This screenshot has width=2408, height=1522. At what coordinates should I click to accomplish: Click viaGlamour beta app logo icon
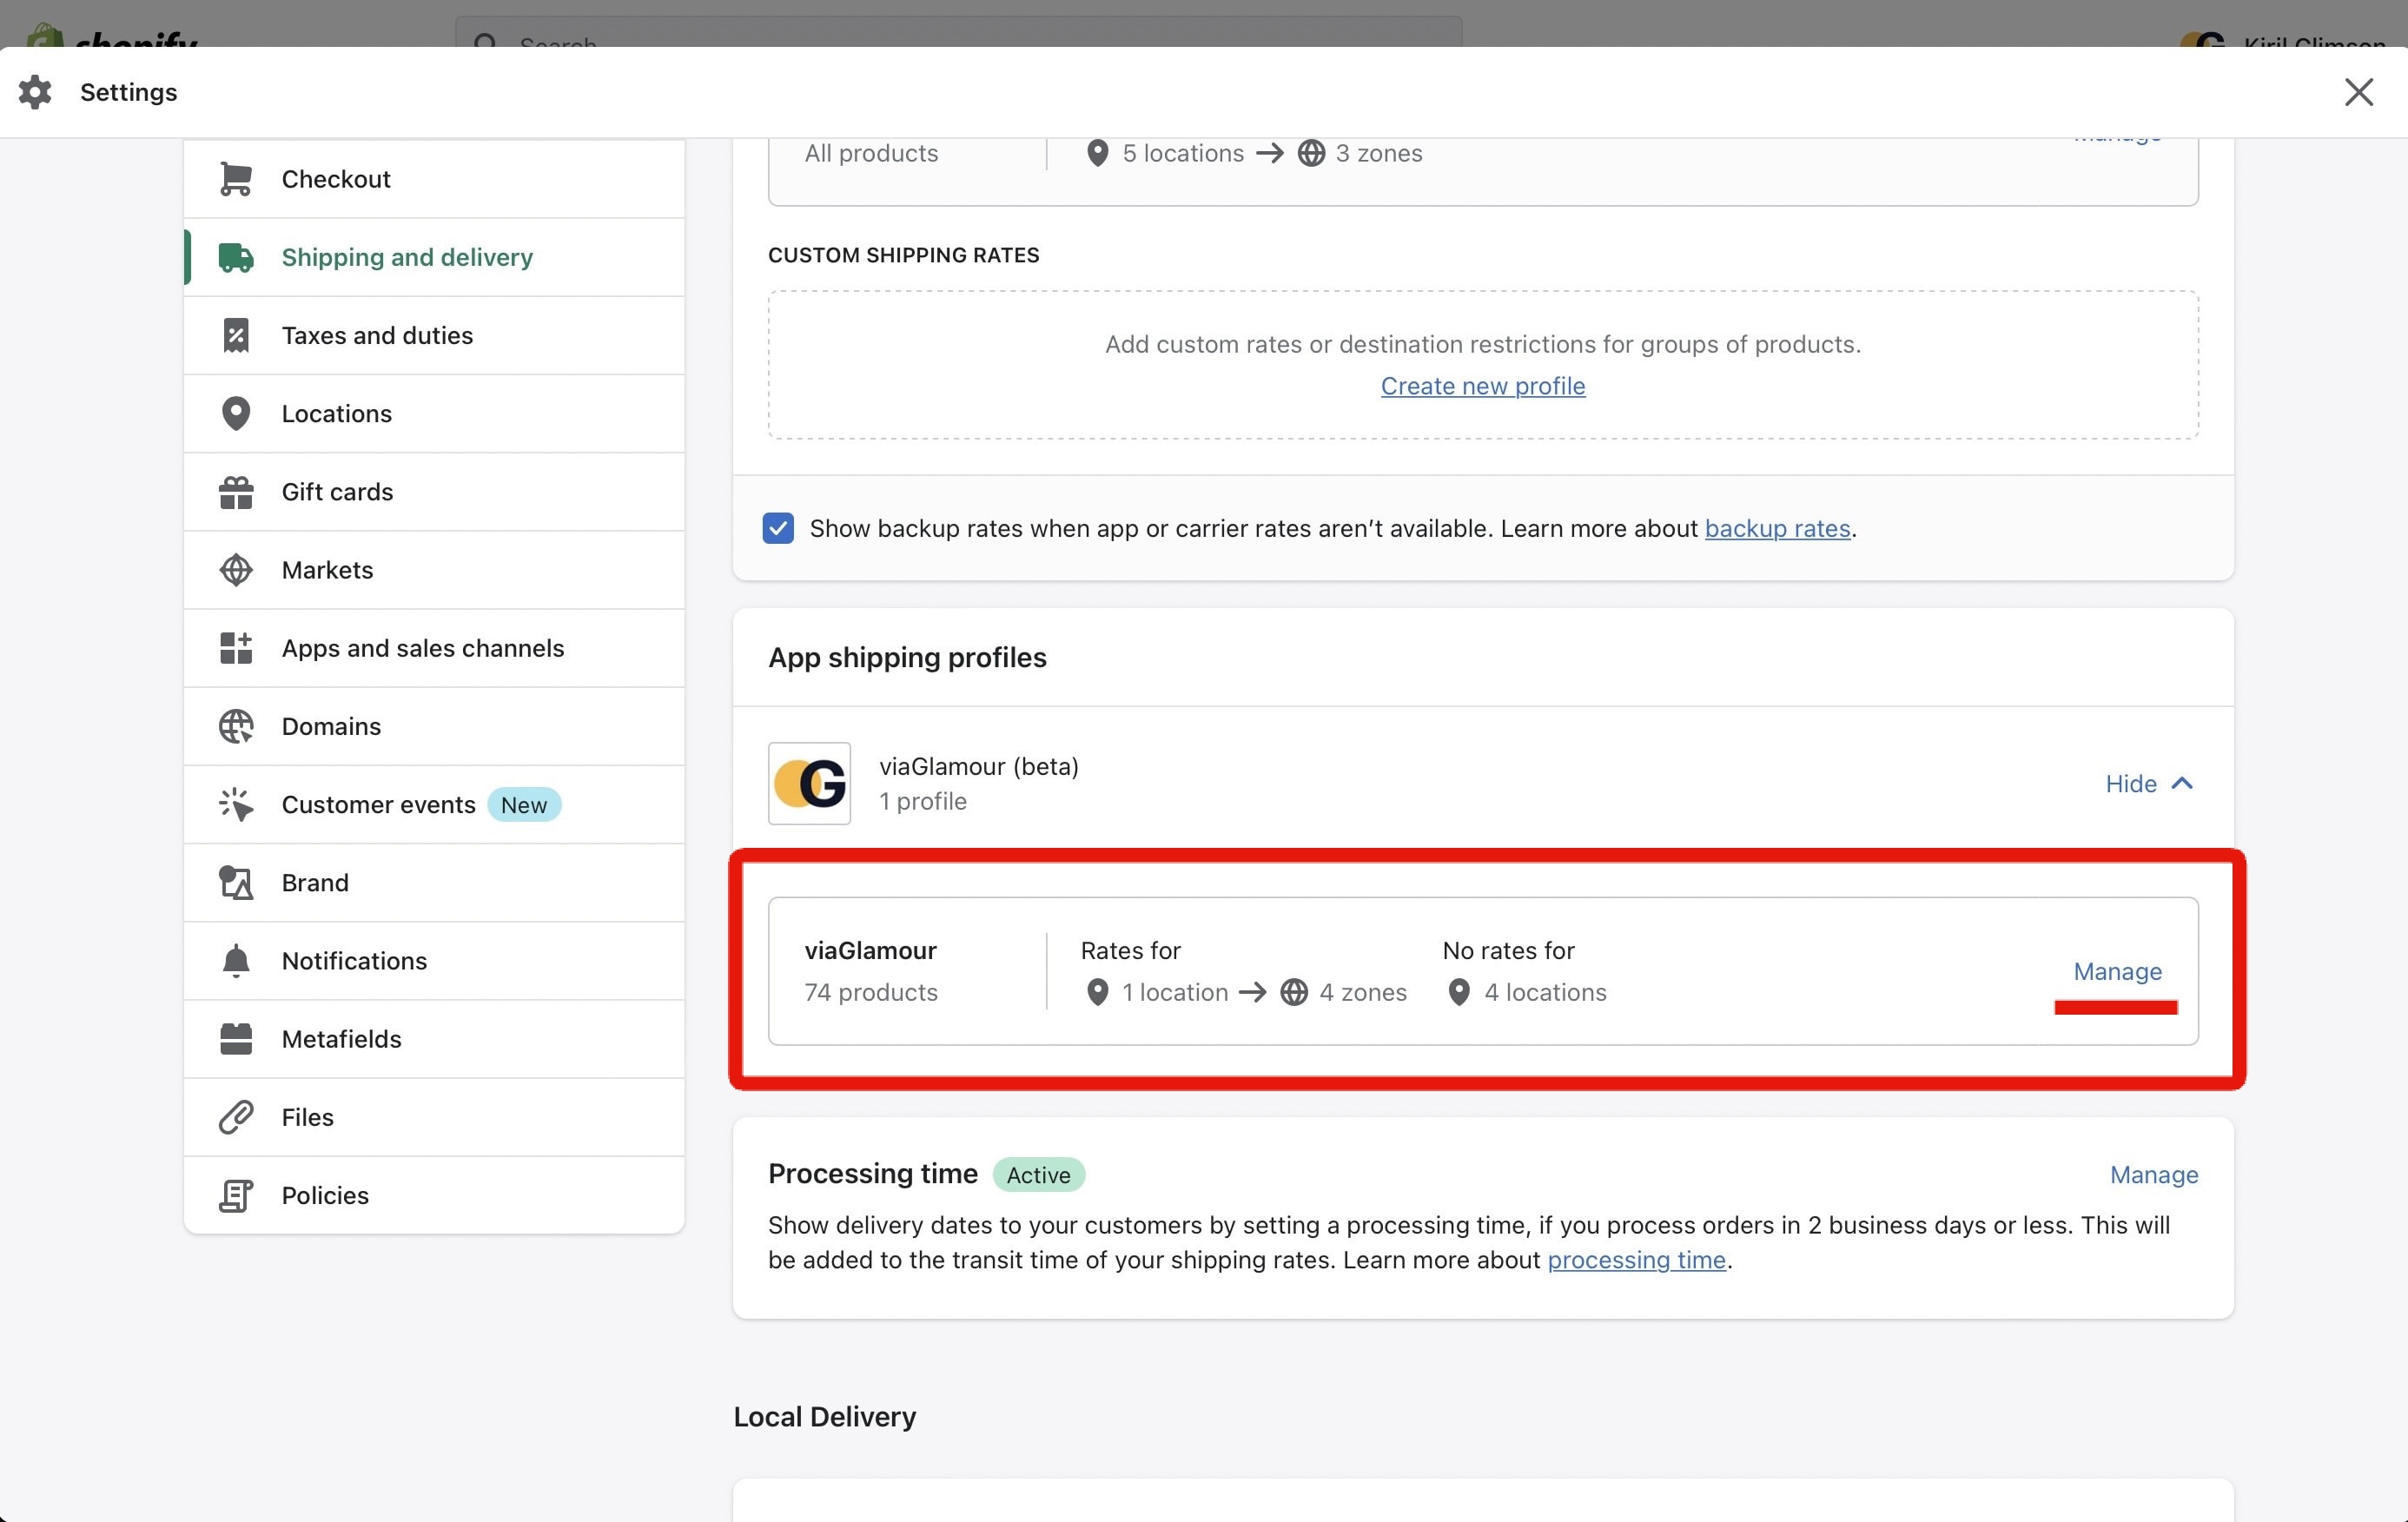click(x=810, y=782)
